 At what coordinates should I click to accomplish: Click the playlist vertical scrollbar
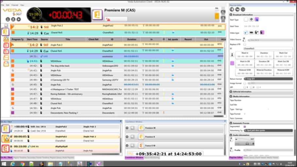point(225,78)
